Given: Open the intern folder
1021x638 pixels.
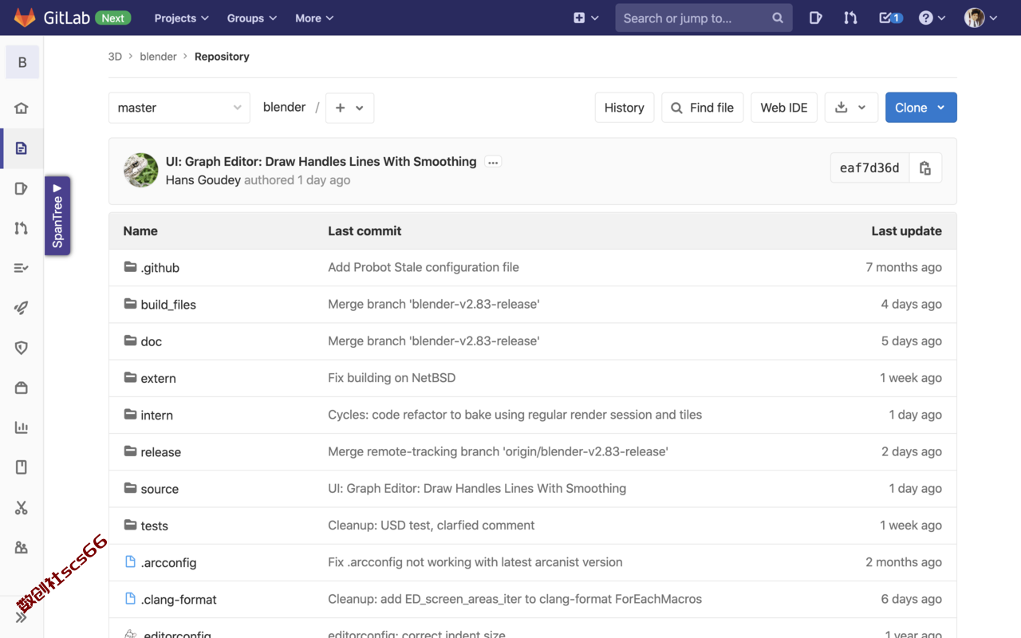Looking at the screenshot, I should [x=157, y=415].
